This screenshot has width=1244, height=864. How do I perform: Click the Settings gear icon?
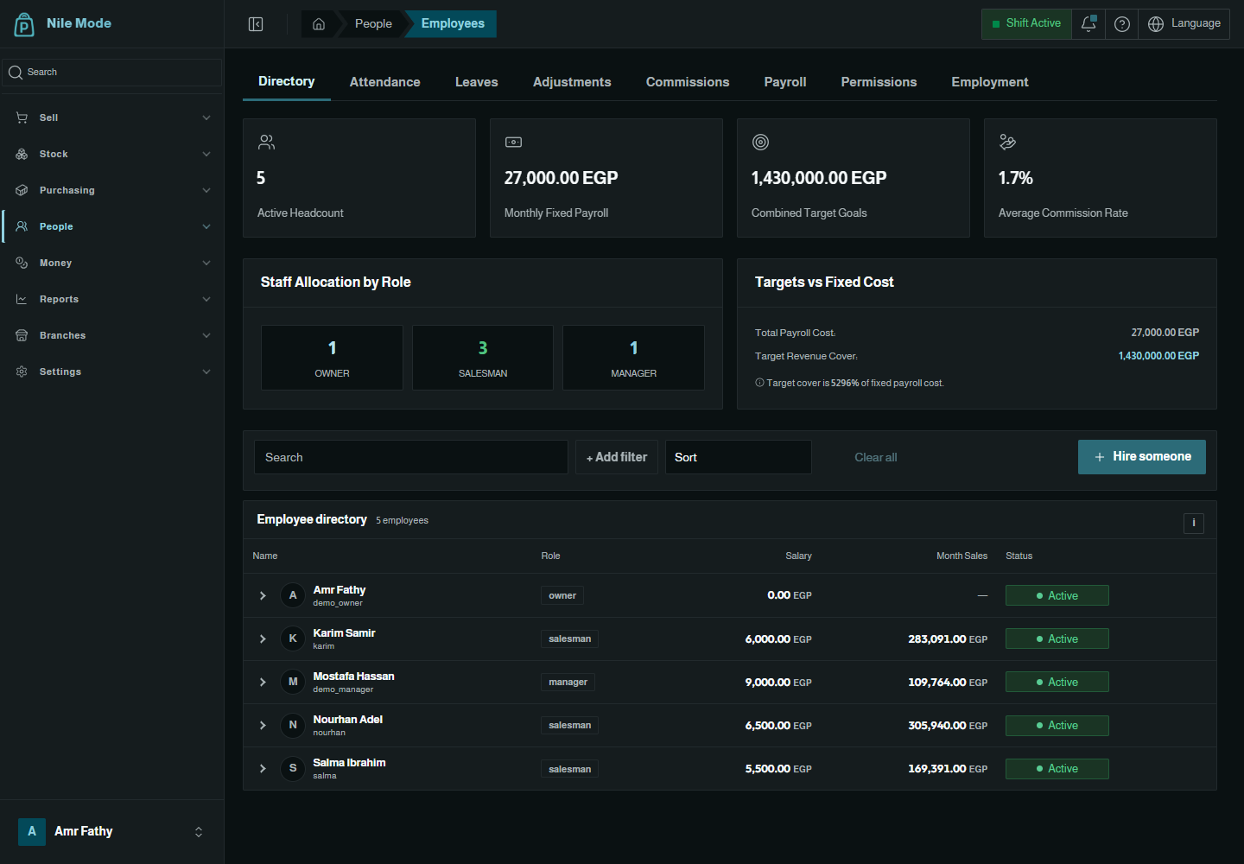22,372
